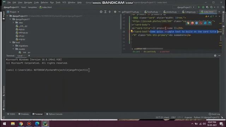Open the Refactor menu

coord(44,2)
